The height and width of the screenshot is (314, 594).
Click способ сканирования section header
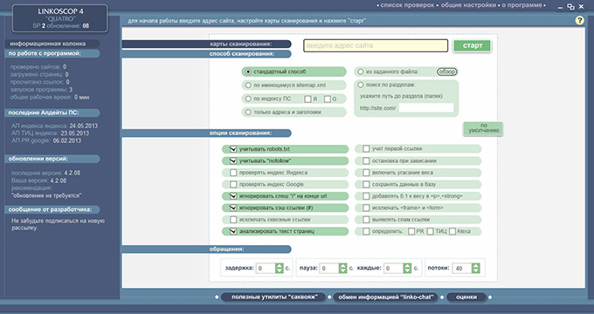(x=206, y=54)
